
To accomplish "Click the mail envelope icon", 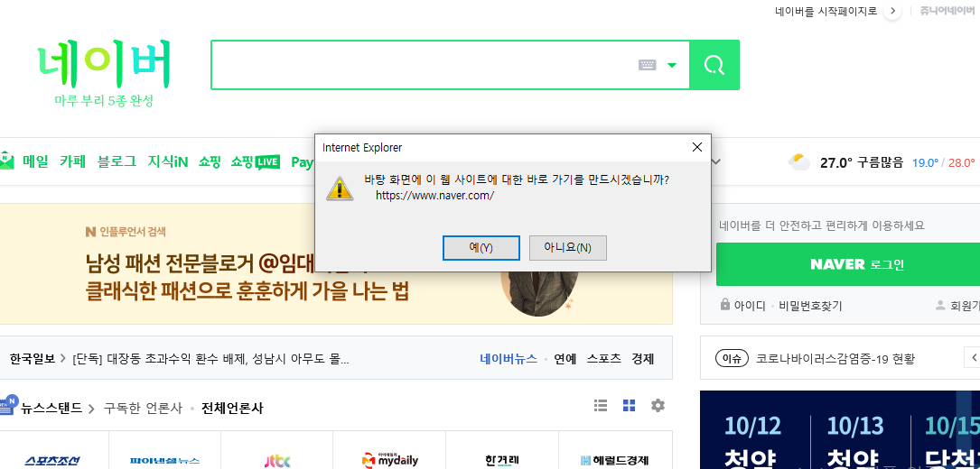I will [6, 161].
